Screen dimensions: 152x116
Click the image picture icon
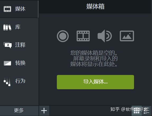(x=127, y=36)
